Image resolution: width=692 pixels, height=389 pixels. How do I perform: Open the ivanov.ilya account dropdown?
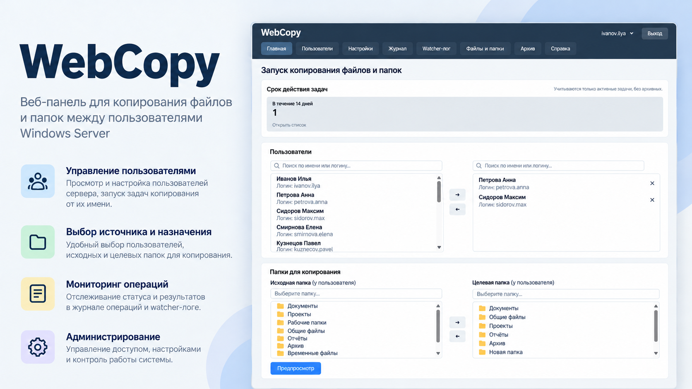617,33
